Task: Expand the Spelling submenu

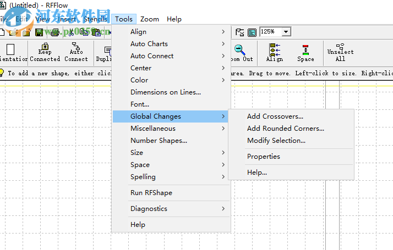Action: click(171, 177)
